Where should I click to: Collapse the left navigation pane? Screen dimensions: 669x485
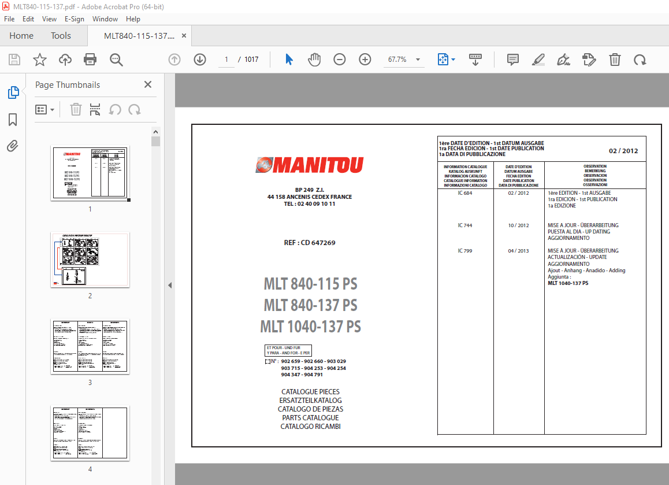pos(170,285)
